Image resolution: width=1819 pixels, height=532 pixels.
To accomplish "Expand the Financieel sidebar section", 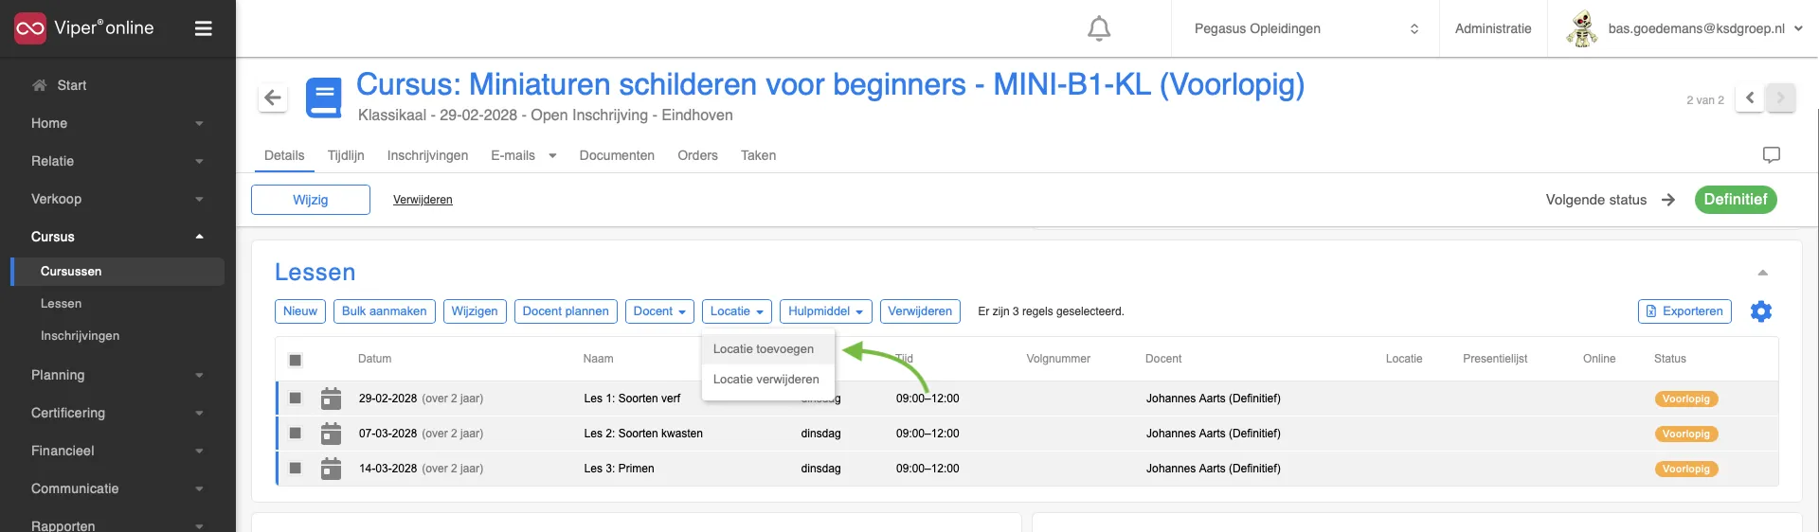I will [x=117, y=451].
